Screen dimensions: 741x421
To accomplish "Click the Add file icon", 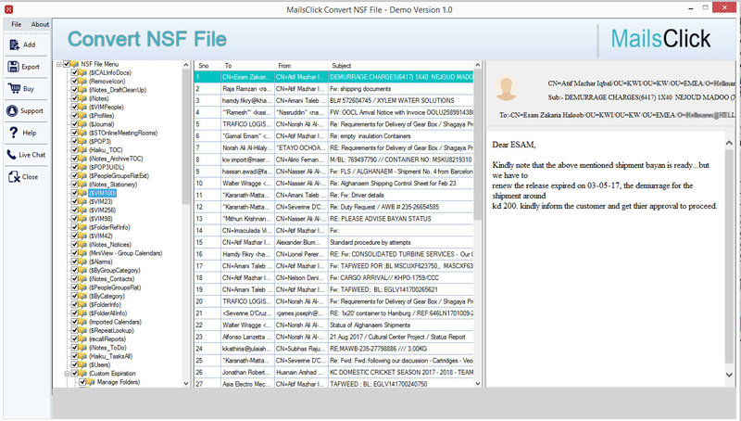I will coord(14,45).
